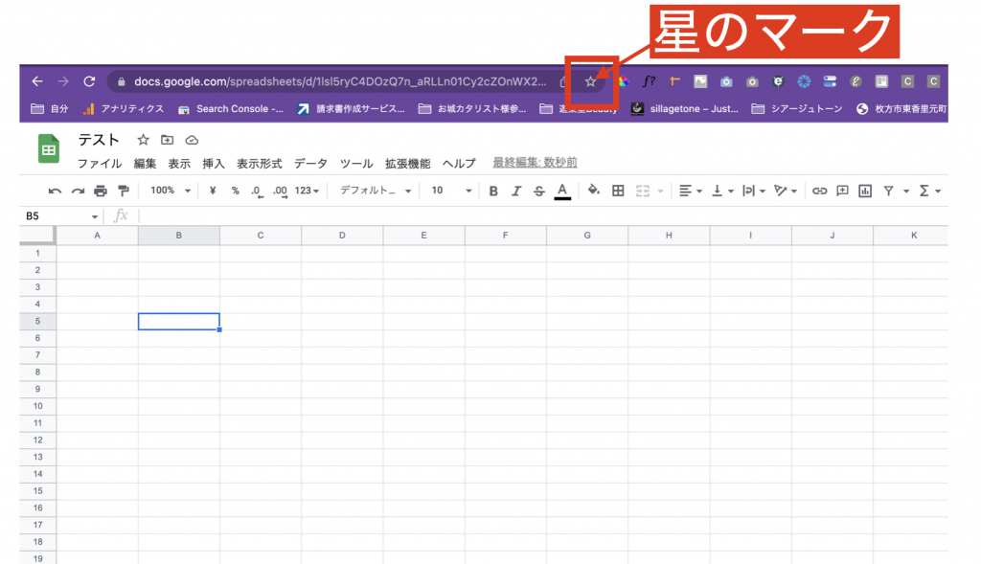Screen dimensions: 981x564
Task: Open the Search Console bookmark
Action: click(230, 109)
